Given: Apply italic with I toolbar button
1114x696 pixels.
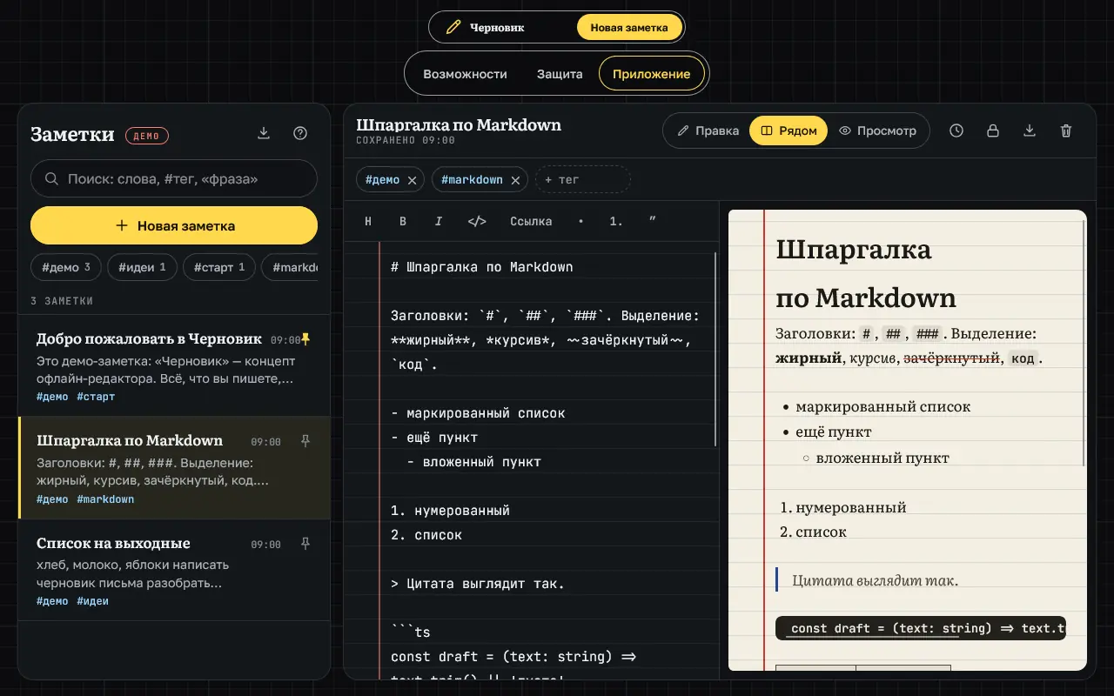Looking at the screenshot, I should [438, 221].
